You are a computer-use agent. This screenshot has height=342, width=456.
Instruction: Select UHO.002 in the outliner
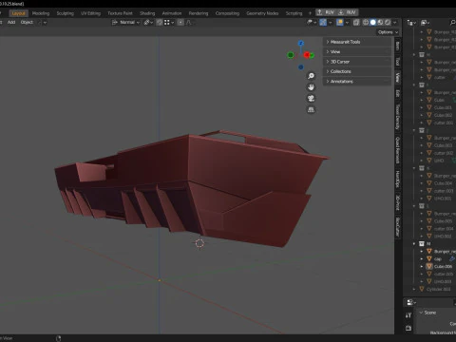coord(443,237)
